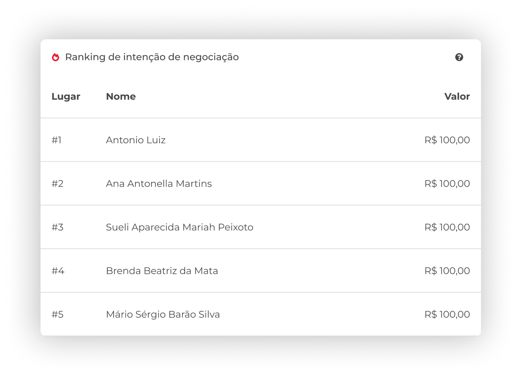
Task: Click the red flame icon
Action: click(x=55, y=57)
